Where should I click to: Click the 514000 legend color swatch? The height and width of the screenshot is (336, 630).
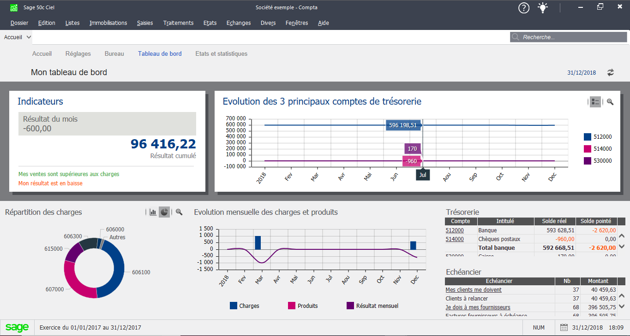coord(588,149)
